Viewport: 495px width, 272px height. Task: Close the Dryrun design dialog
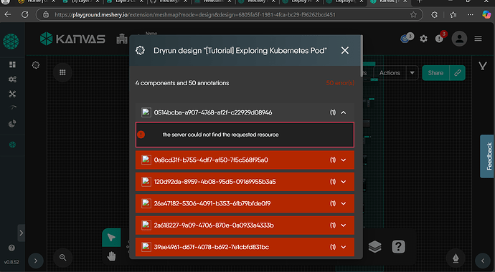[x=345, y=50]
